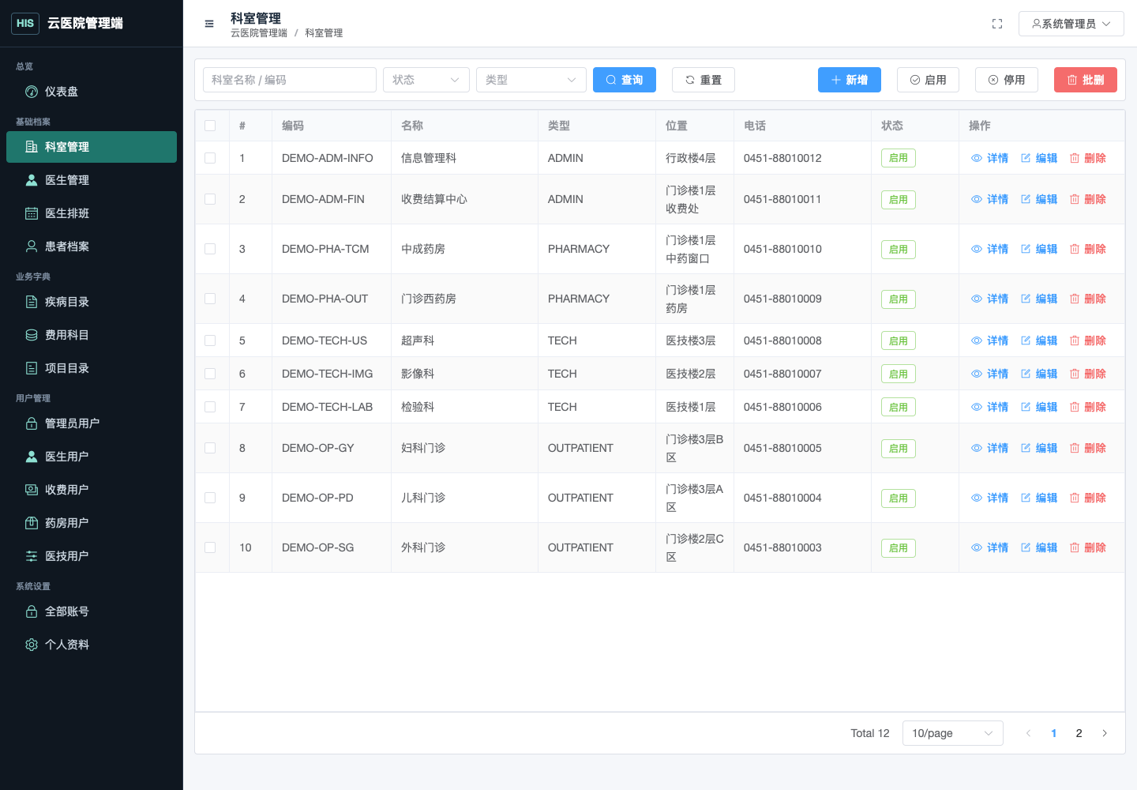
Task: View details eye icon for 信息管理科
Action: 977,158
